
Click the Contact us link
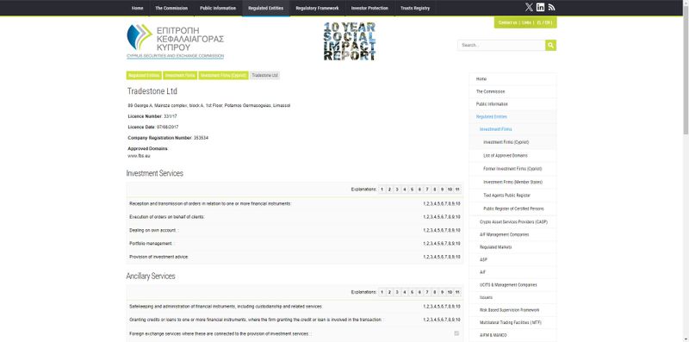pos(507,22)
